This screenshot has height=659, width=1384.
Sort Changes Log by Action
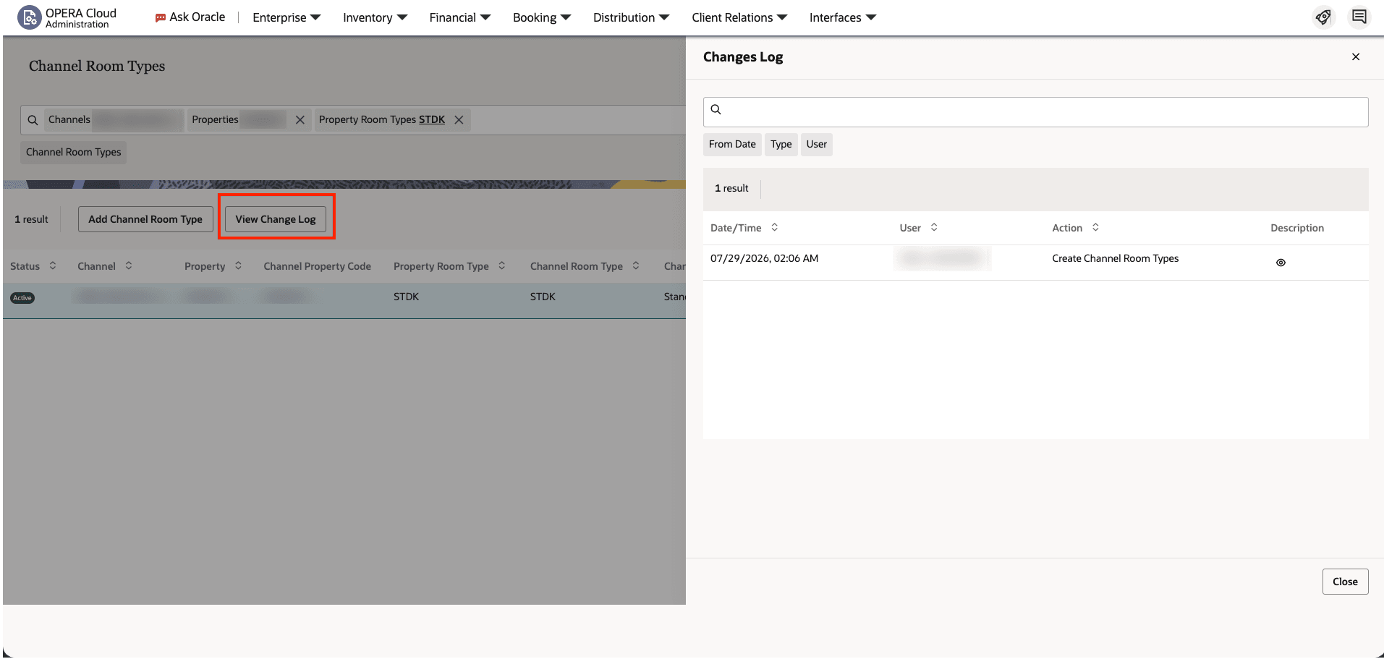[1095, 227]
